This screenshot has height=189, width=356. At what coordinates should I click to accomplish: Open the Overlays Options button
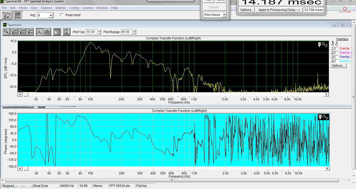(338, 66)
